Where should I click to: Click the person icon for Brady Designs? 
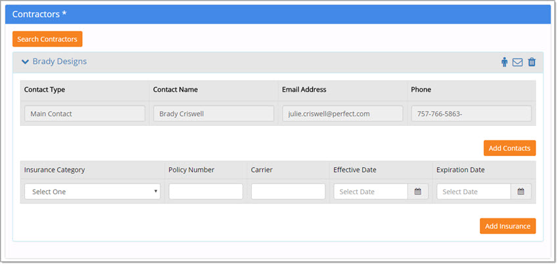[x=505, y=62]
